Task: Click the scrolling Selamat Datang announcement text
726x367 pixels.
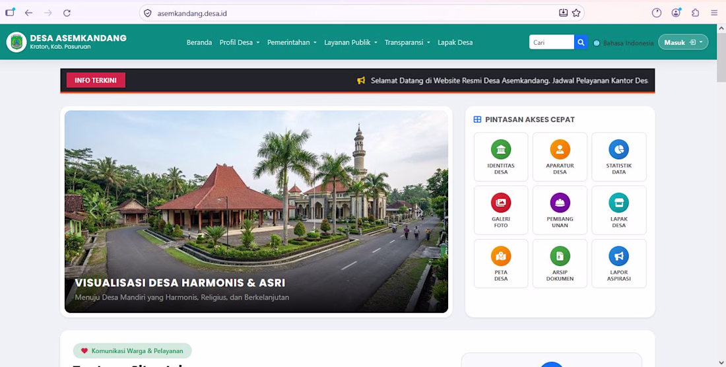Action: point(510,81)
